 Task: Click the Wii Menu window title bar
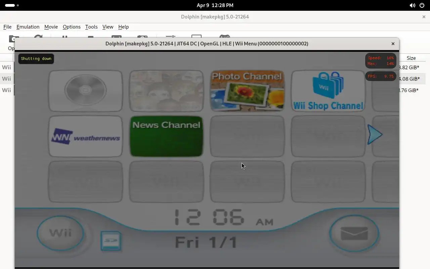point(207,44)
